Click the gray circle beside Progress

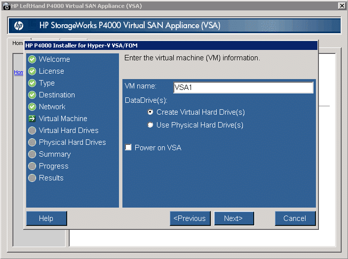(32, 166)
